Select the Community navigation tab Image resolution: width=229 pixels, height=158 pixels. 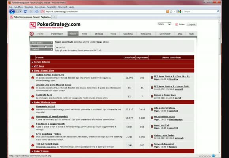tap(165, 34)
